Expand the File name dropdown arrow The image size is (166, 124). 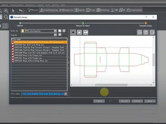[66, 94]
